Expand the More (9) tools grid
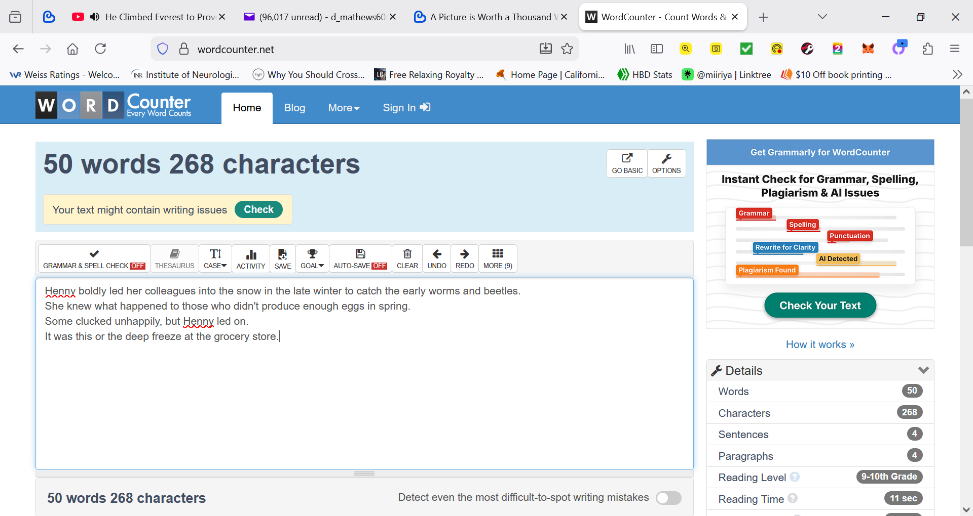The width and height of the screenshot is (973, 516). pyautogui.click(x=498, y=259)
